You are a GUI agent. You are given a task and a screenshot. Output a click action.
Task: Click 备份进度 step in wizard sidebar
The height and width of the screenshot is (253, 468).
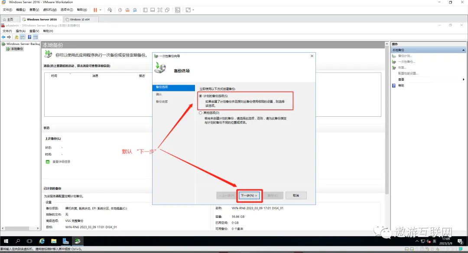pos(162,102)
